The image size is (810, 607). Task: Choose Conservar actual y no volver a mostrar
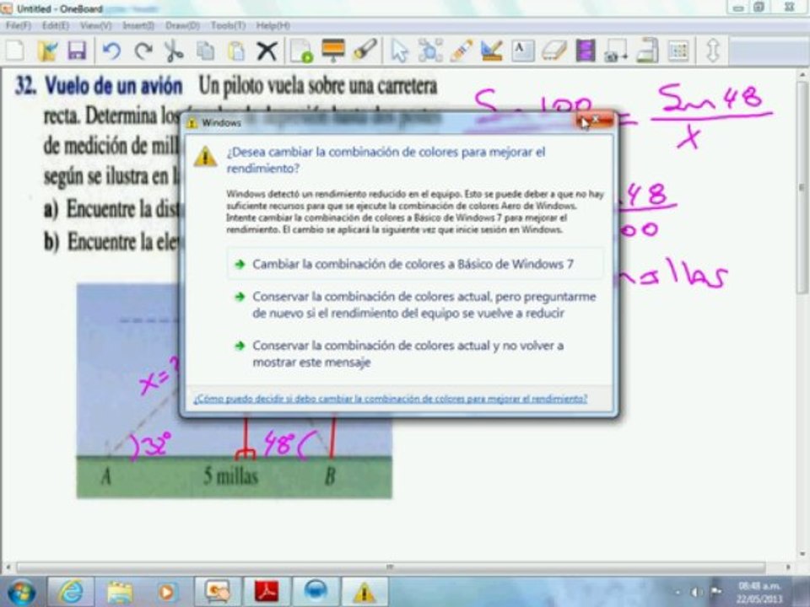pos(415,353)
